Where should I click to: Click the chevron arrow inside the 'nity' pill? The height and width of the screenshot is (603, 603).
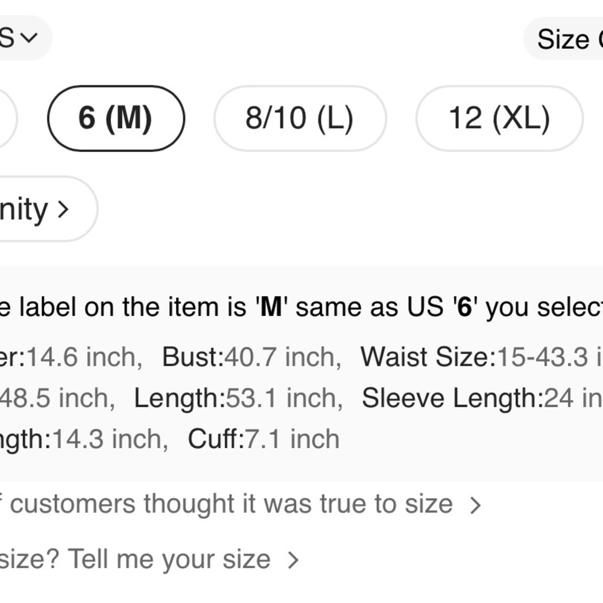(63, 210)
